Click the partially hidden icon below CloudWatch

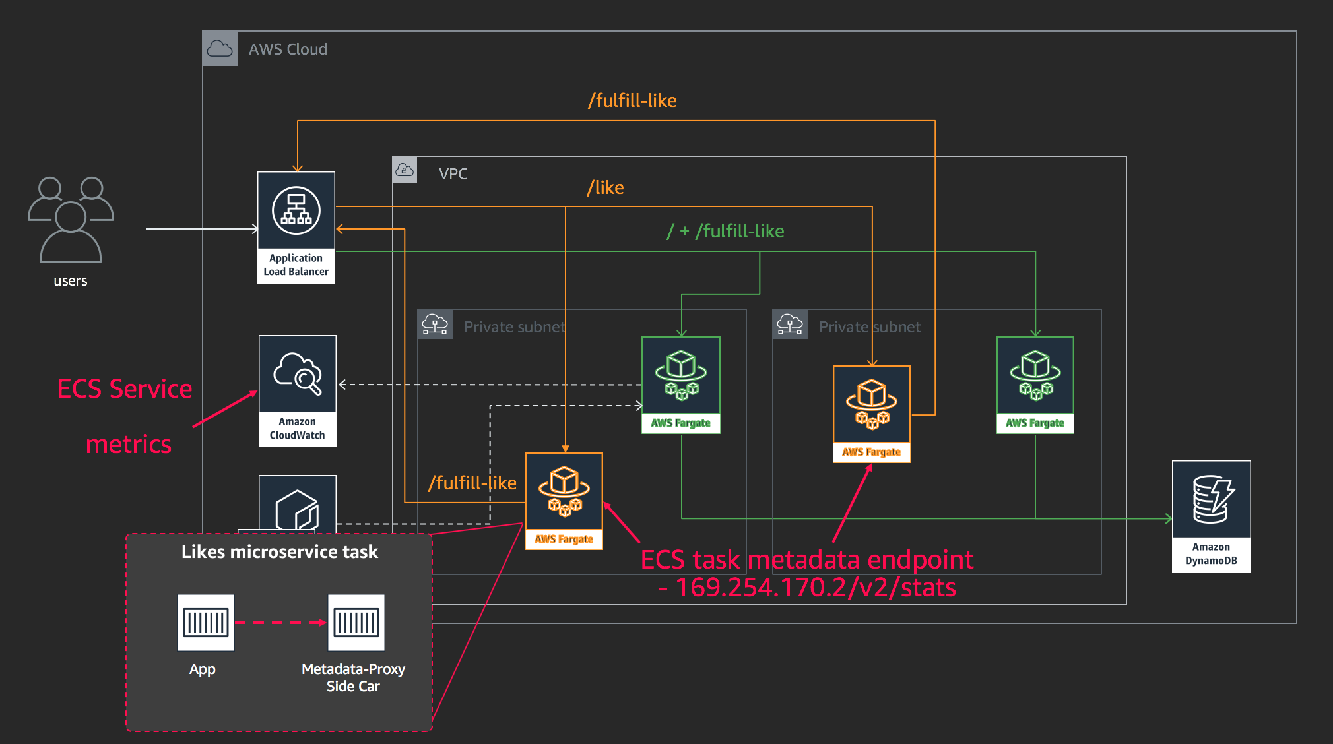click(x=298, y=505)
